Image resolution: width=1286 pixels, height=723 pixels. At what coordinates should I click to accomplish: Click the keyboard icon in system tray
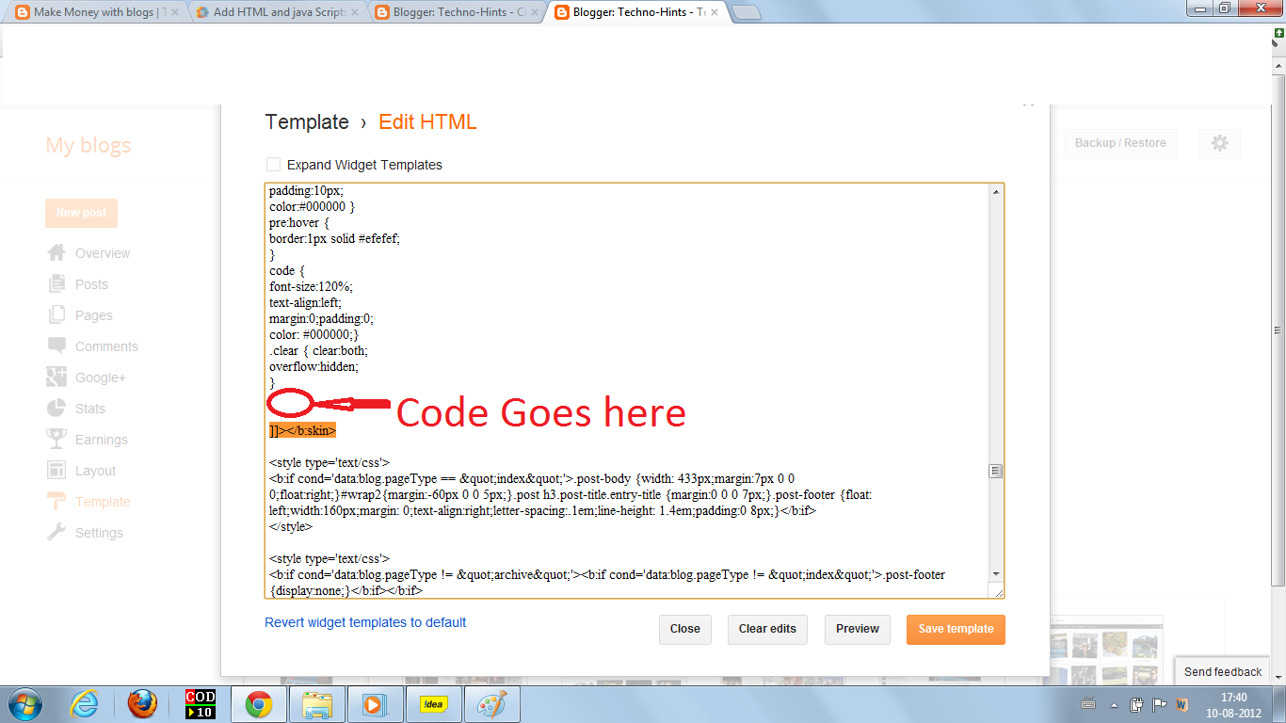click(x=1089, y=704)
